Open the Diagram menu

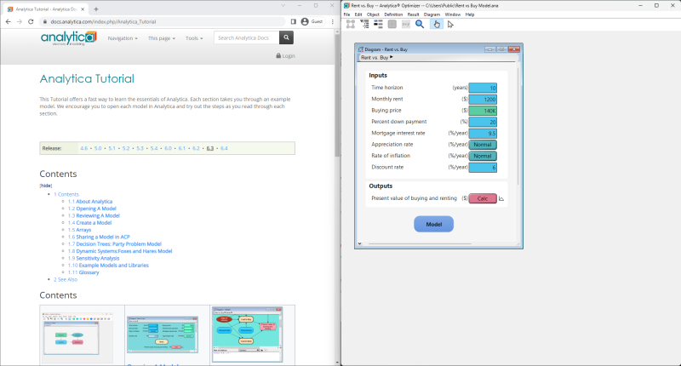tap(432, 14)
